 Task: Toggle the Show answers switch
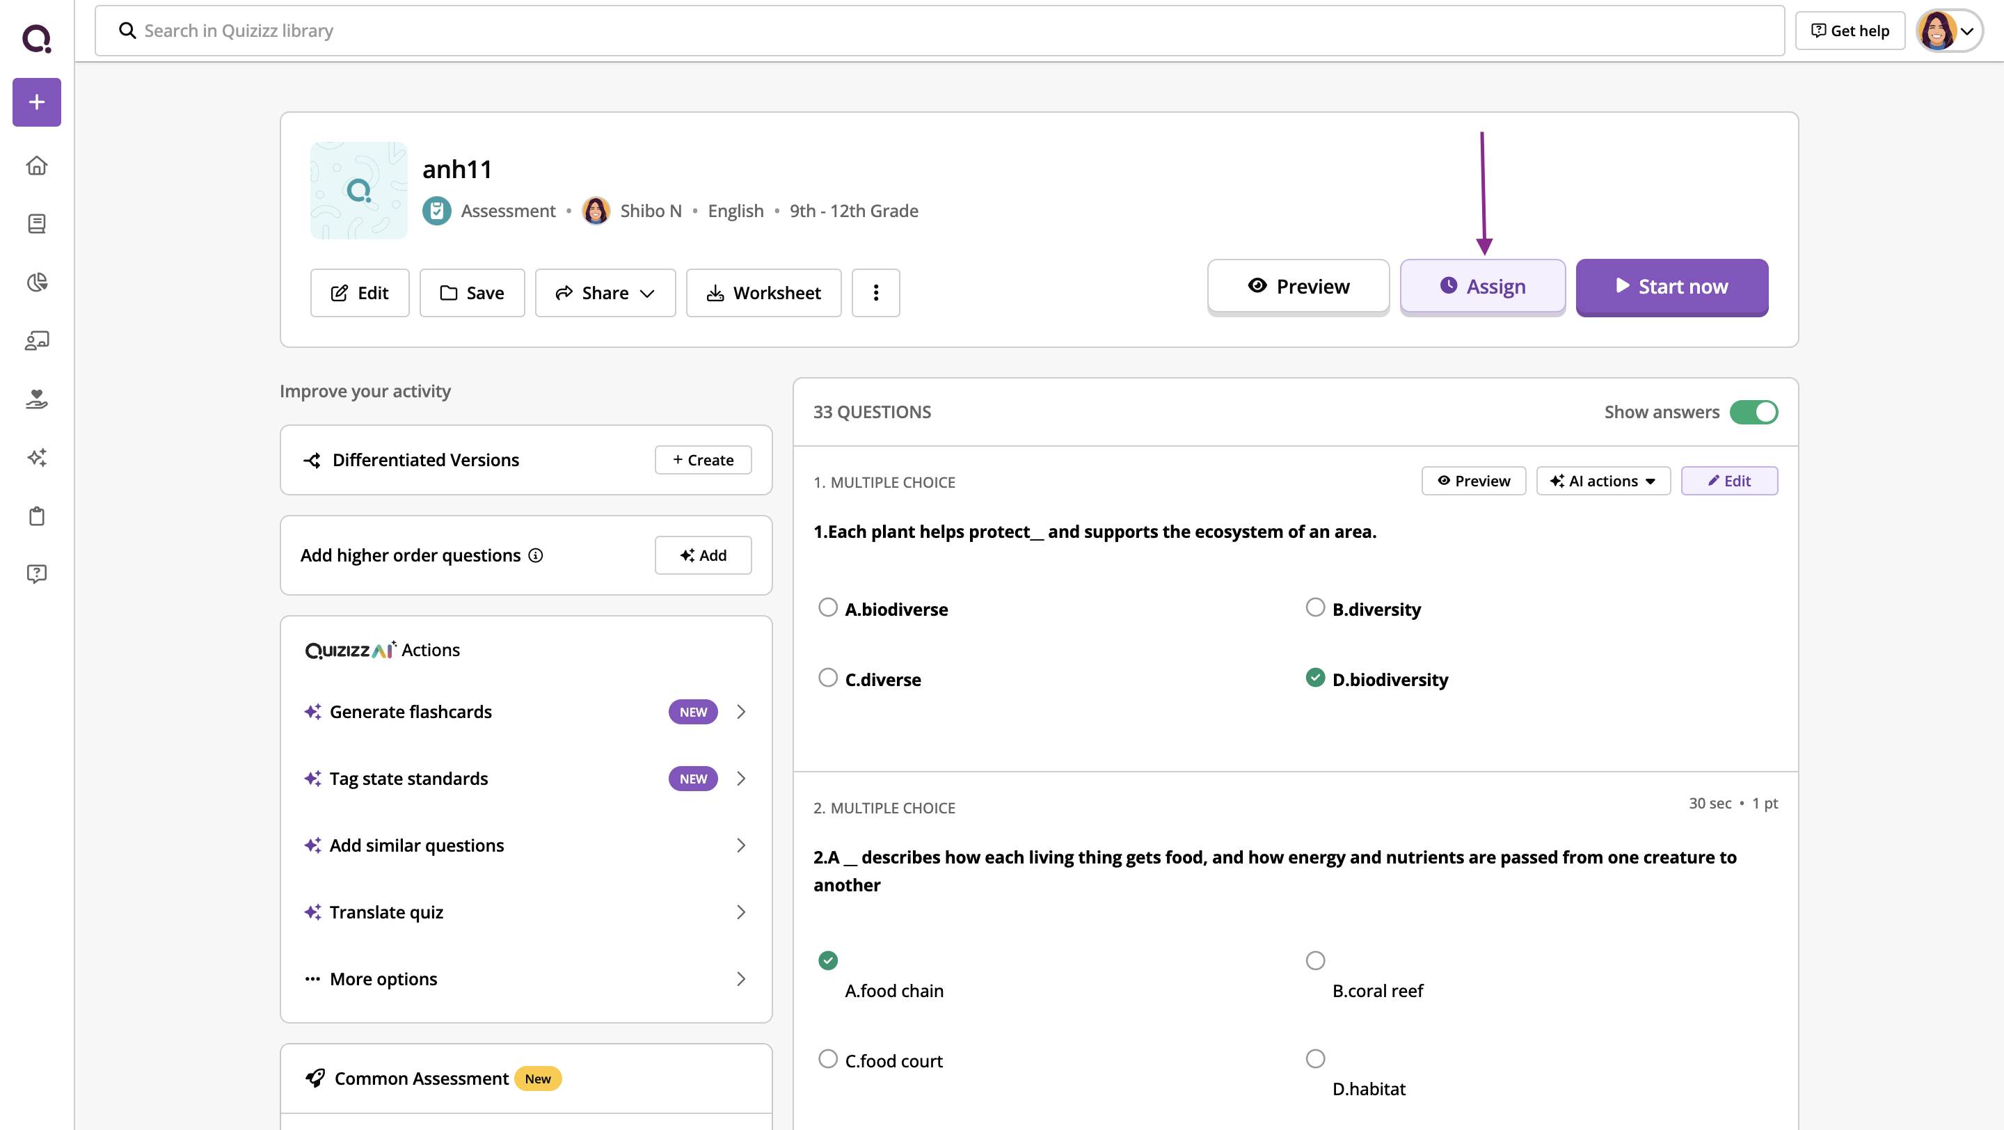tap(1753, 412)
